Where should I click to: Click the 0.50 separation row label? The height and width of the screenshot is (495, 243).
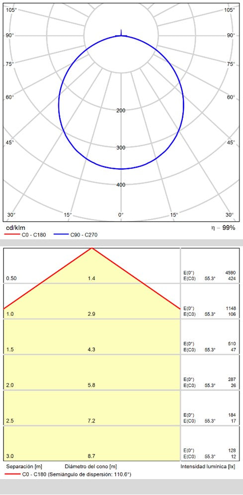click(x=11, y=278)
